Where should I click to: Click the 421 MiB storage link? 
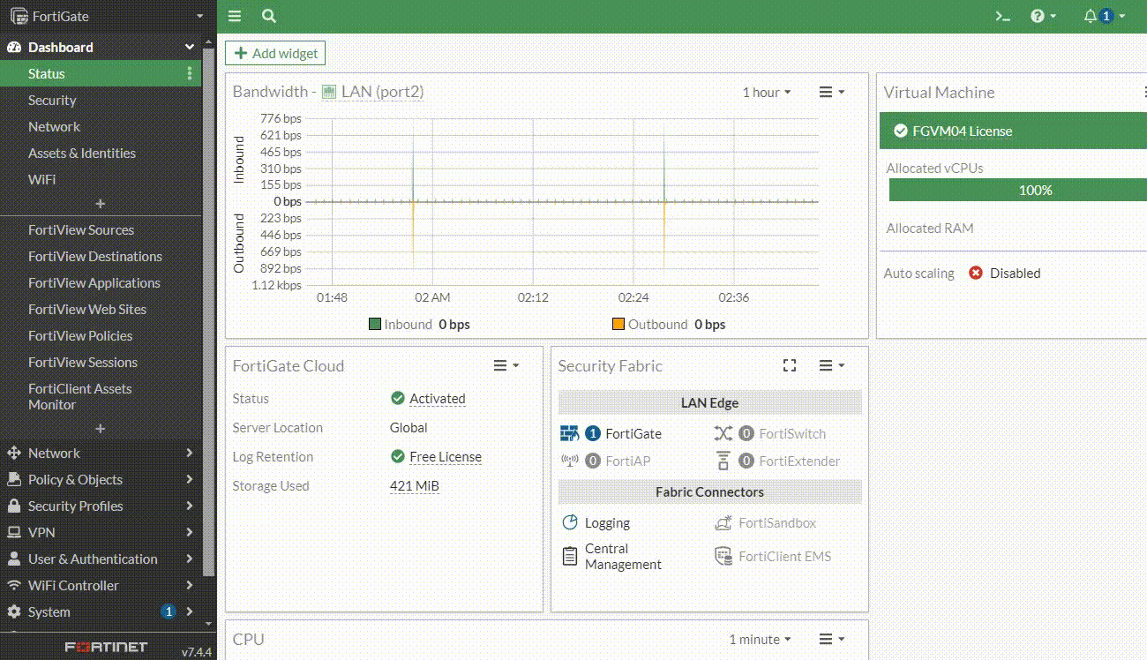click(415, 485)
